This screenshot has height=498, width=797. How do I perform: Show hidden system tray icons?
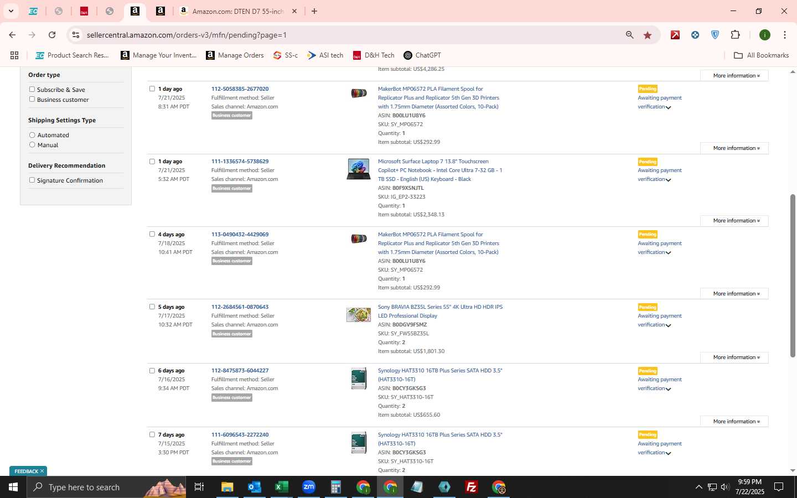coord(698,487)
